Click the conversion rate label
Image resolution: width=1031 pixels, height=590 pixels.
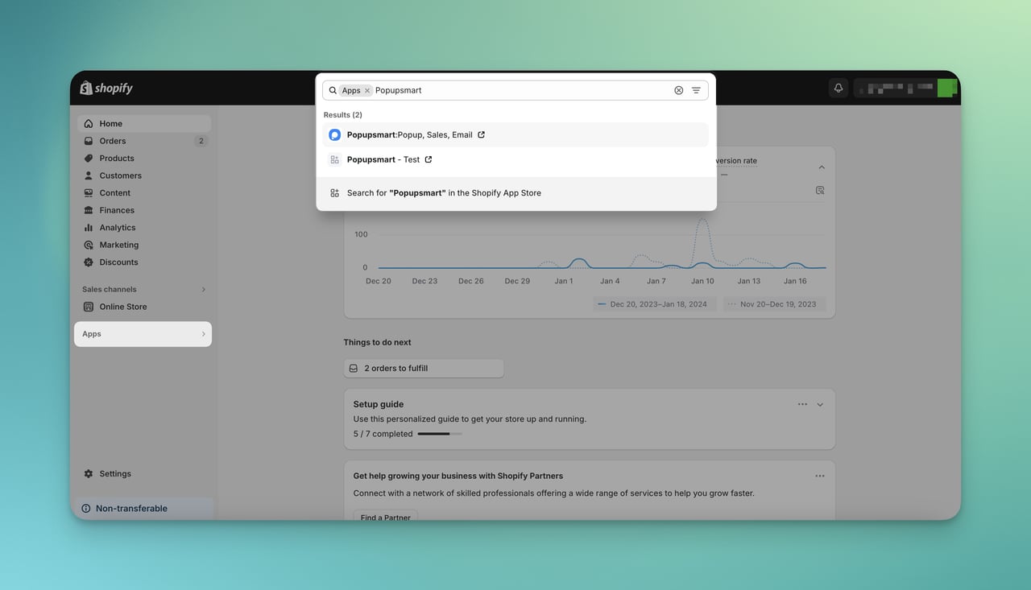click(x=735, y=160)
